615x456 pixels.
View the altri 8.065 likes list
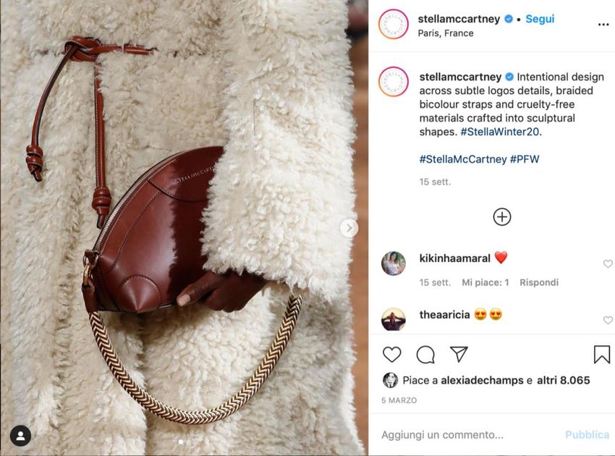pyautogui.click(x=563, y=380)
